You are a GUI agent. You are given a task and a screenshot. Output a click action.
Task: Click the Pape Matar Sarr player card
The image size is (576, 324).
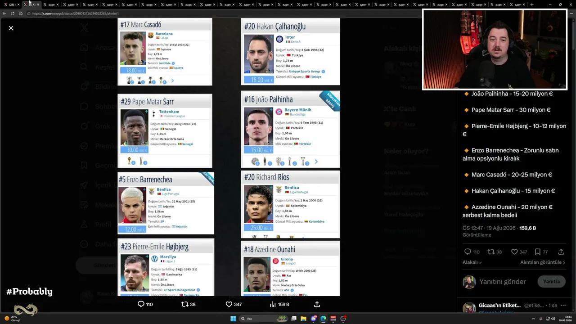coord(165,131)
